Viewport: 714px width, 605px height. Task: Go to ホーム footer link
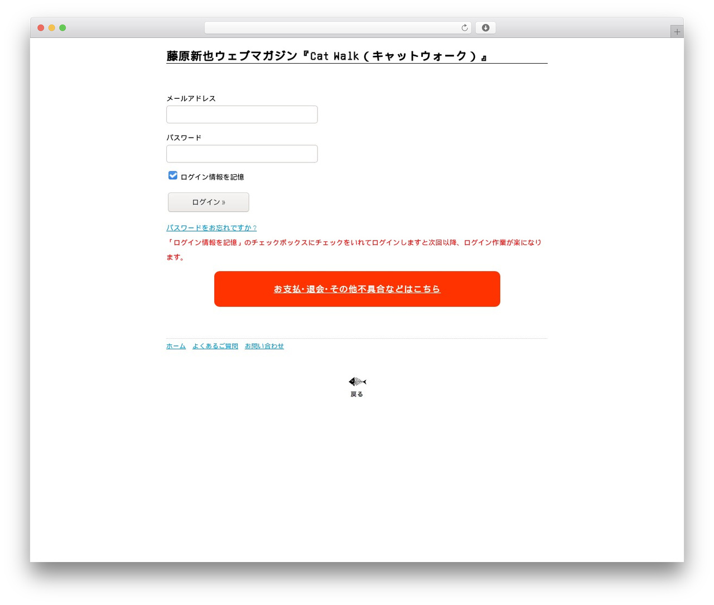176,346
